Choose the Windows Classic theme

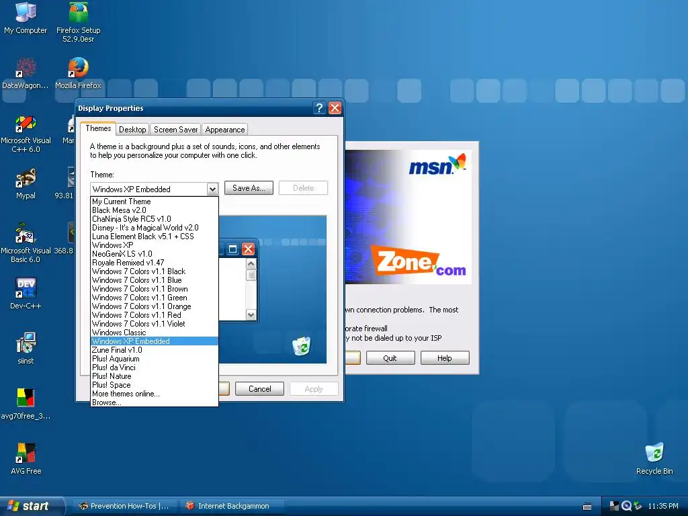point(154,333)
